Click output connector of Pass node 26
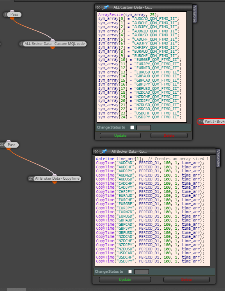The height and width of the screenshot is (291, 225). click(9, 148)
